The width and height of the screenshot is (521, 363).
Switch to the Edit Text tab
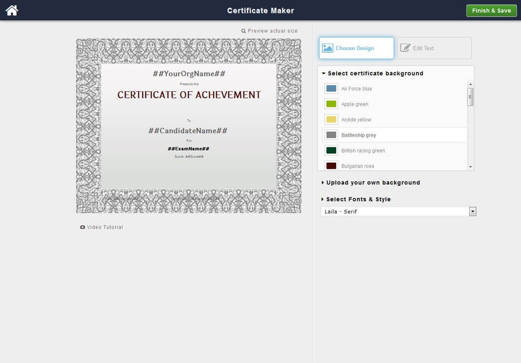click(x=434, y=48)
